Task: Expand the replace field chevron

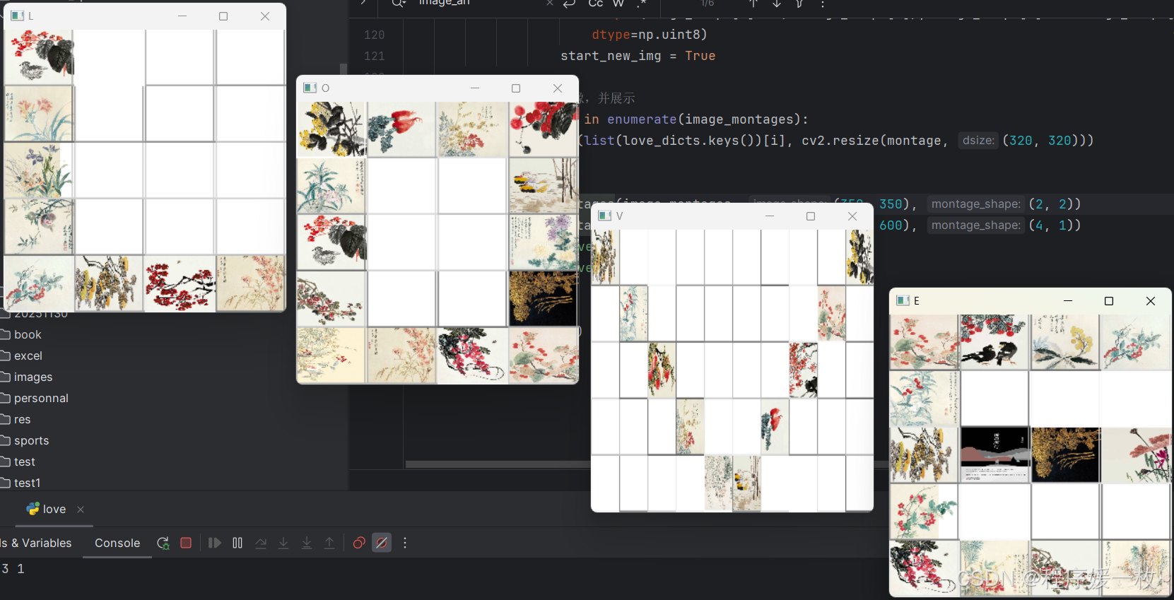Action: click(363, 4)
